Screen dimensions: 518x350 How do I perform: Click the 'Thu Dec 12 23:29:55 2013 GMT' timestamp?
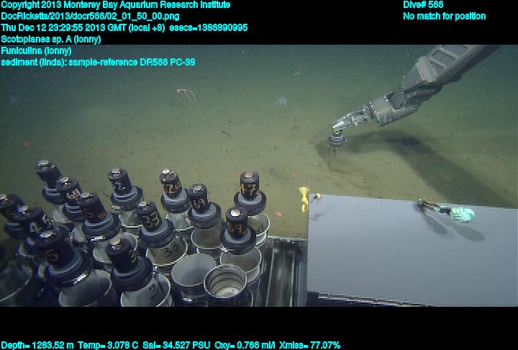point(83,28)
